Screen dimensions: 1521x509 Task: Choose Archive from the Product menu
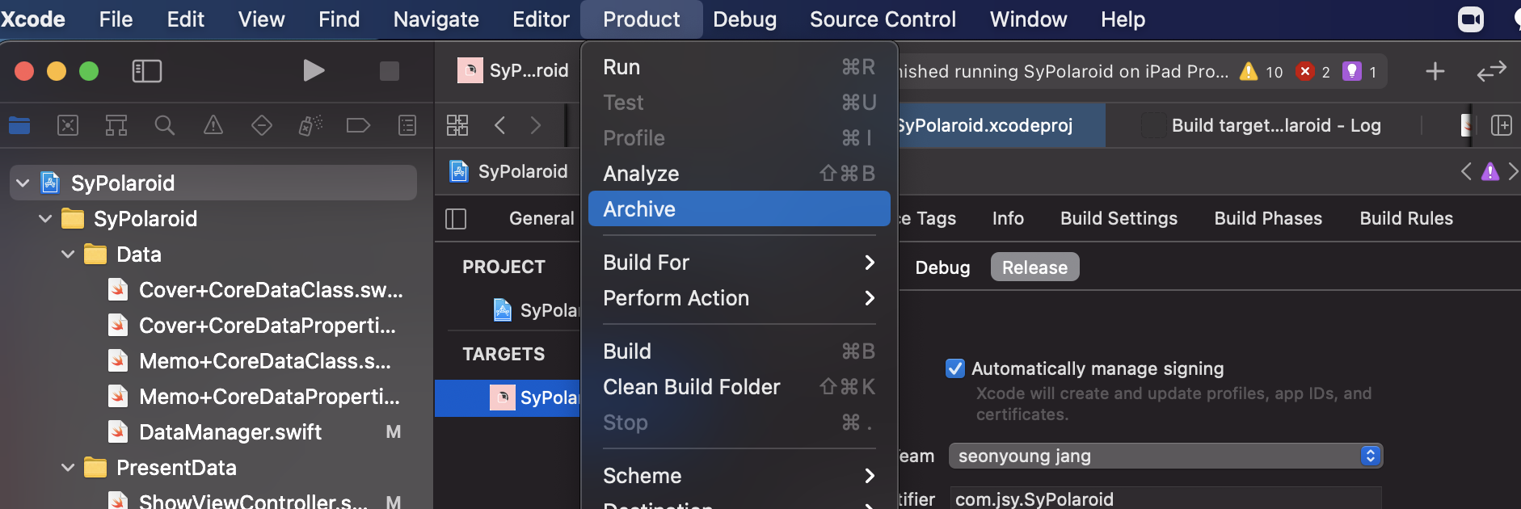click(x=739, y=208)
